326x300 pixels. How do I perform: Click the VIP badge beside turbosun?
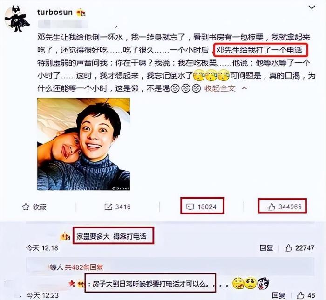pos(81,13)
